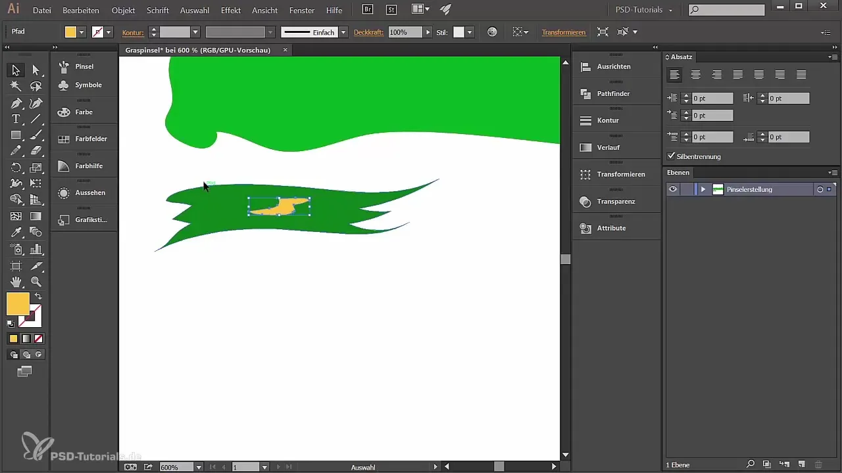The height and width of the screenshot is (473, 842).
Task: Click the Kontur label link
Action: click(133, 32)
